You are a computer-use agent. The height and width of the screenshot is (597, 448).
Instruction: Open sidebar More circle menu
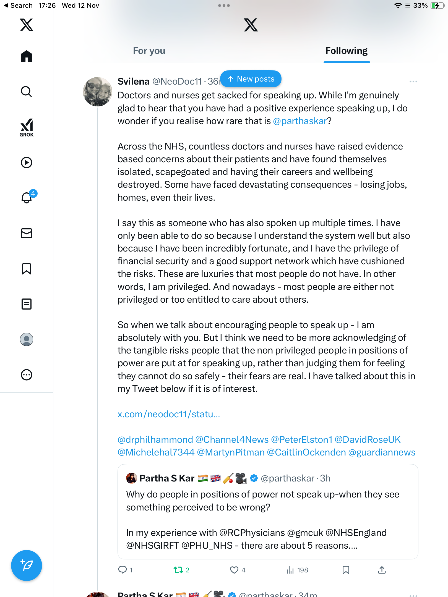click(27, 375)
